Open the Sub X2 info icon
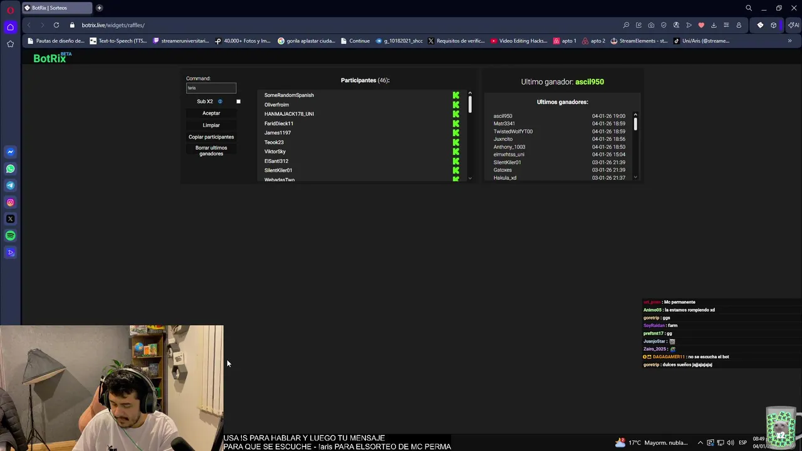This screenshot has width=802, height=451. click(x=220, y=101)
